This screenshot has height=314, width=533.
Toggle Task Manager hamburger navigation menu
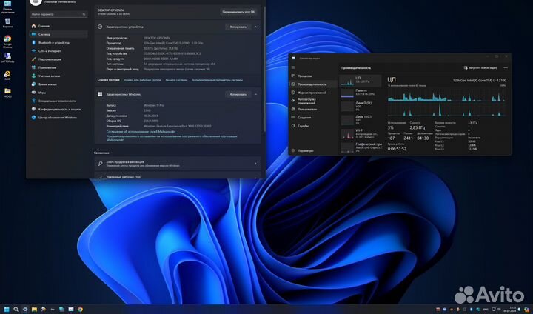[x=293, y=67]
